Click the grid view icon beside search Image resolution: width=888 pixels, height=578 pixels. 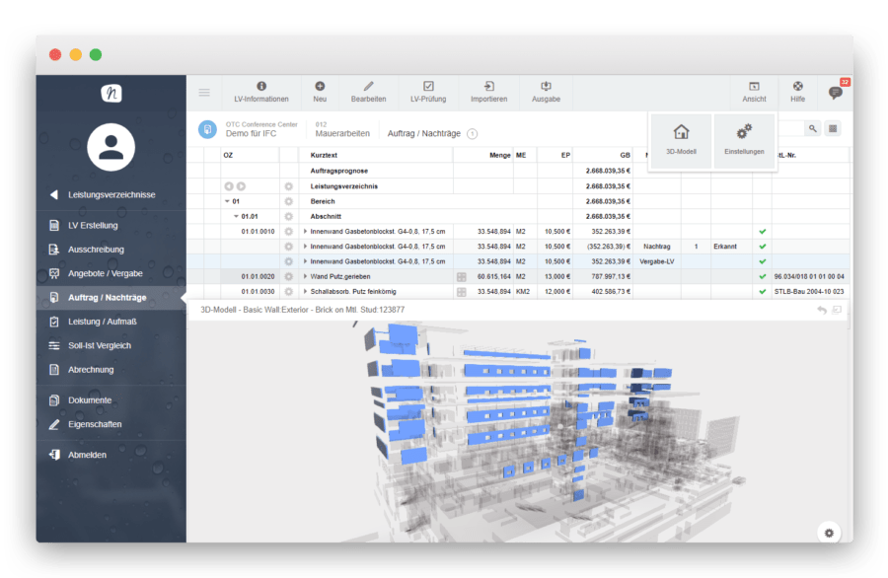point(833,128)
